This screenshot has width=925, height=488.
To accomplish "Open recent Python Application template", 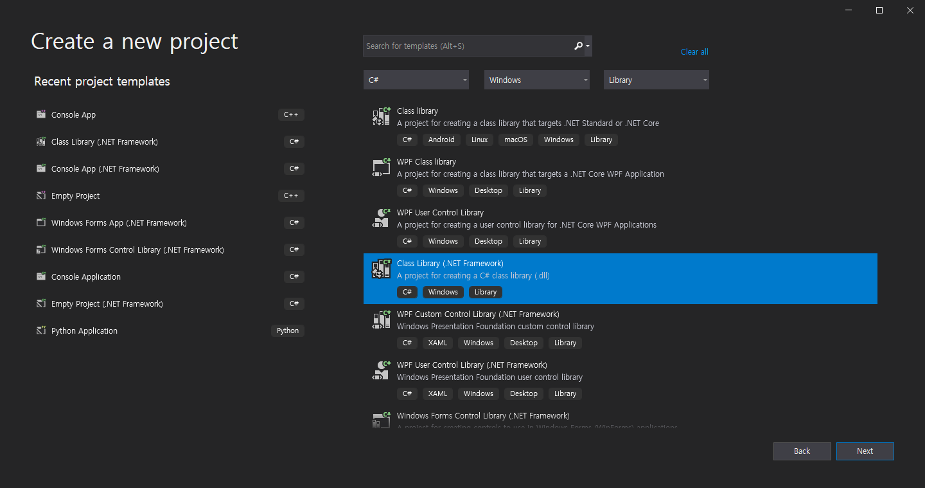I will point(170,330).
